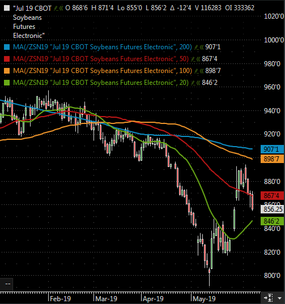Toggle the blue 200 MA legend square
Screen dimensions: 285x304
point(7,47)
